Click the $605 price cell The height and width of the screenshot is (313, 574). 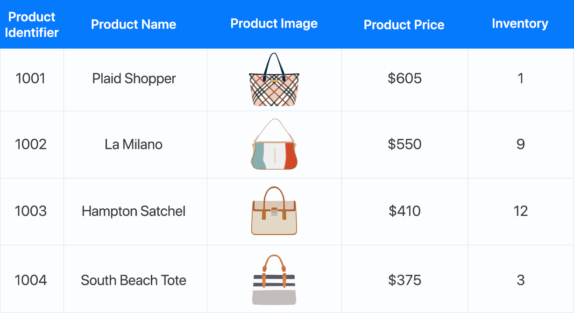click(x=404, y=78)
